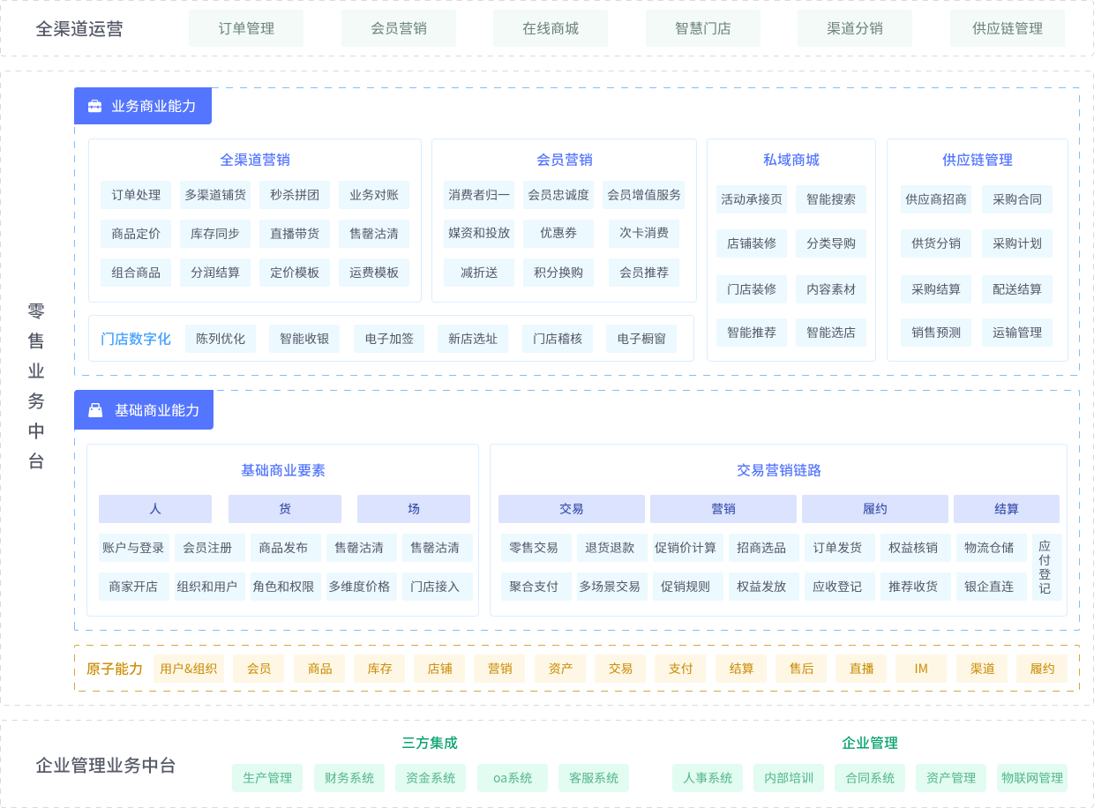Click the 电子橱窗 box
Image resolution: width=1094 pixels, height=808 pixels.
point(641,339)
